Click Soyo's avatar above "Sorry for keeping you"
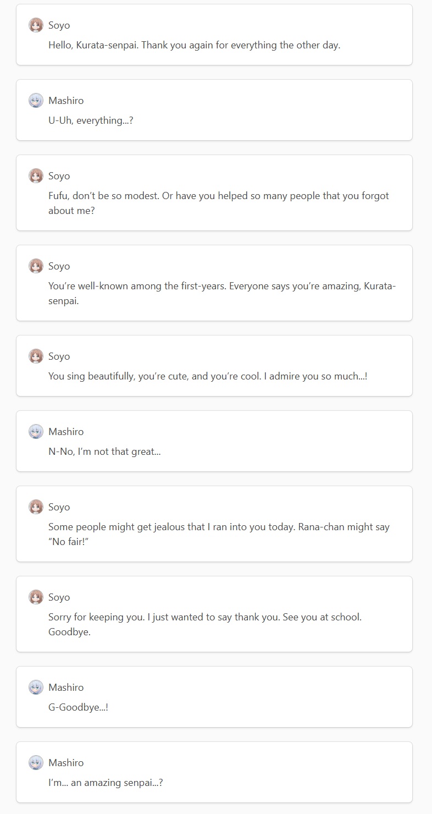This screenshot has height=814, width=432. click(x=36, y=597)
